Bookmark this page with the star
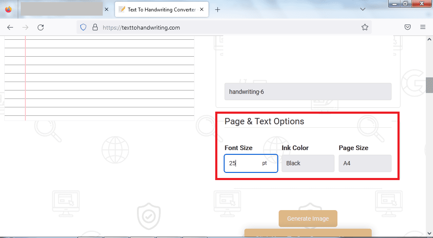Viewport: 433px width, 238px height. (x=365, y=27)
